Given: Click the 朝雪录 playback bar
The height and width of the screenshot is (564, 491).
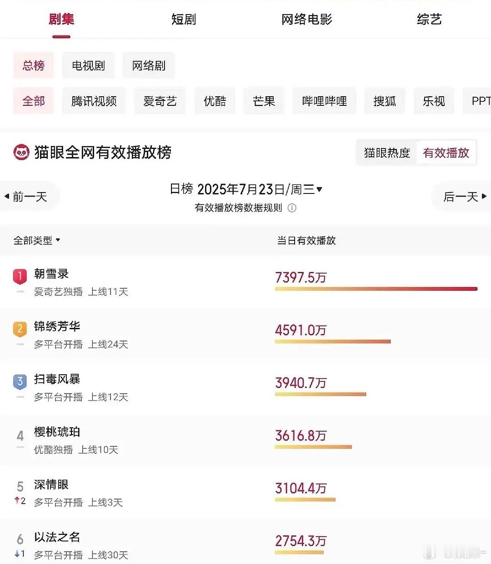Looking at the screenshot, I should pos(376,289).
